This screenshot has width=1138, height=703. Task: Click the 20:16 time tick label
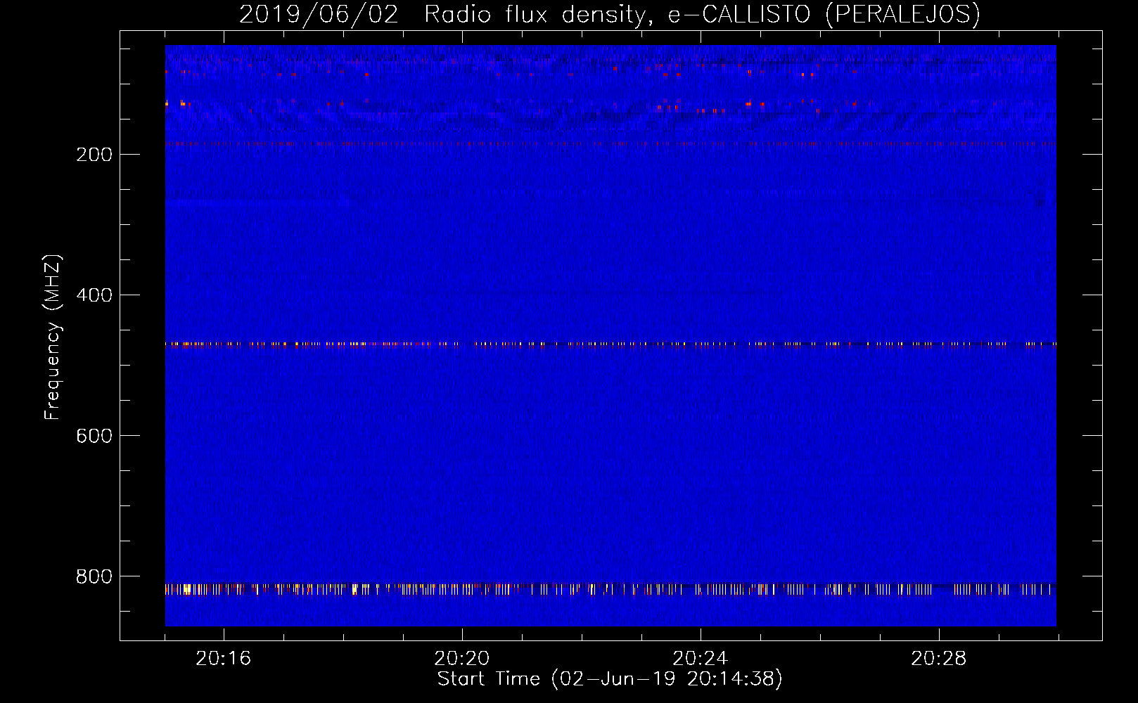224,659
